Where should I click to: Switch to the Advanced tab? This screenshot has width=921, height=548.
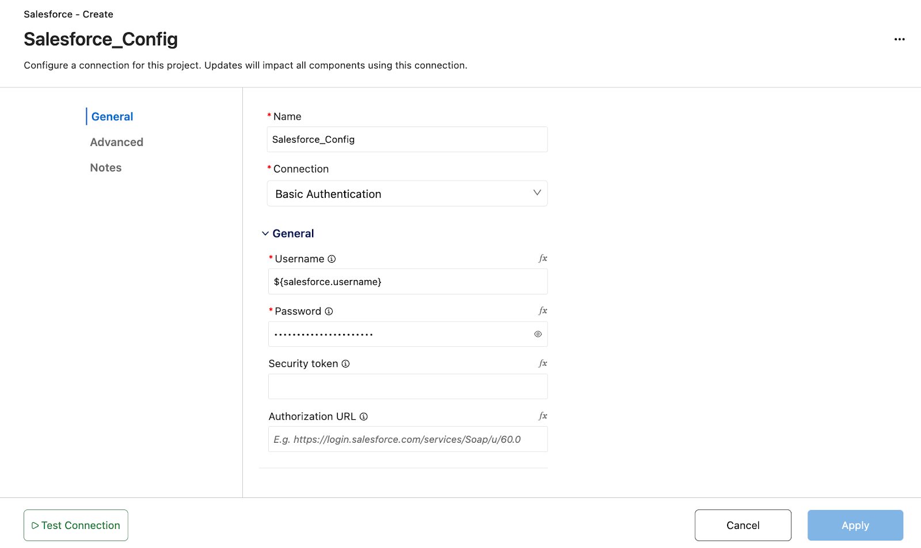click(116, 142)
